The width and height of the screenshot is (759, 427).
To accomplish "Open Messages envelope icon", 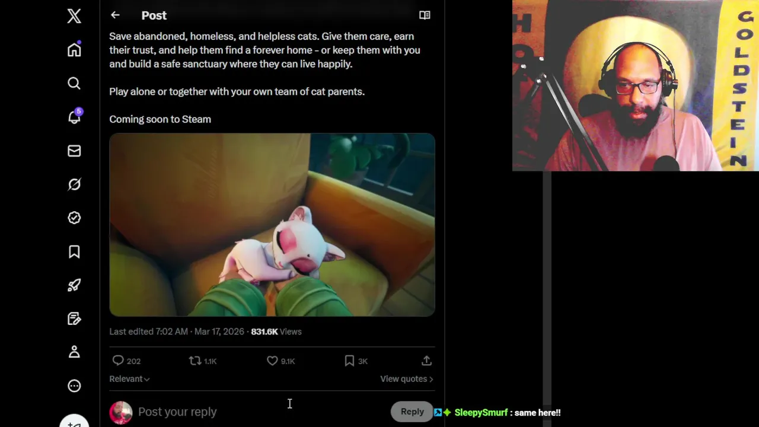I will point(74,151).
